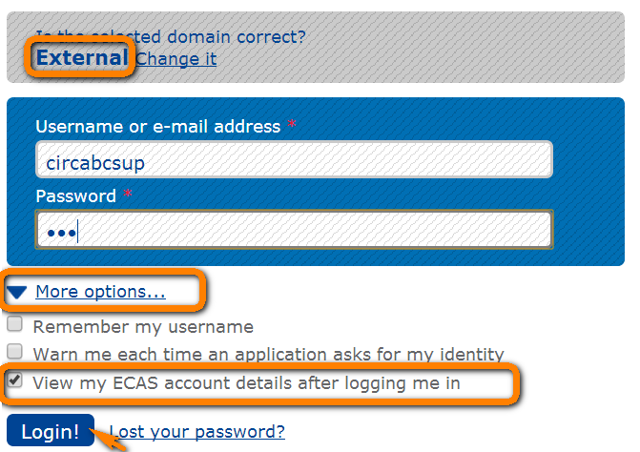Click the blue More options disclosure triangle
Screen dimensions: 640x452
pyautogui.click(x=18, y=292)
